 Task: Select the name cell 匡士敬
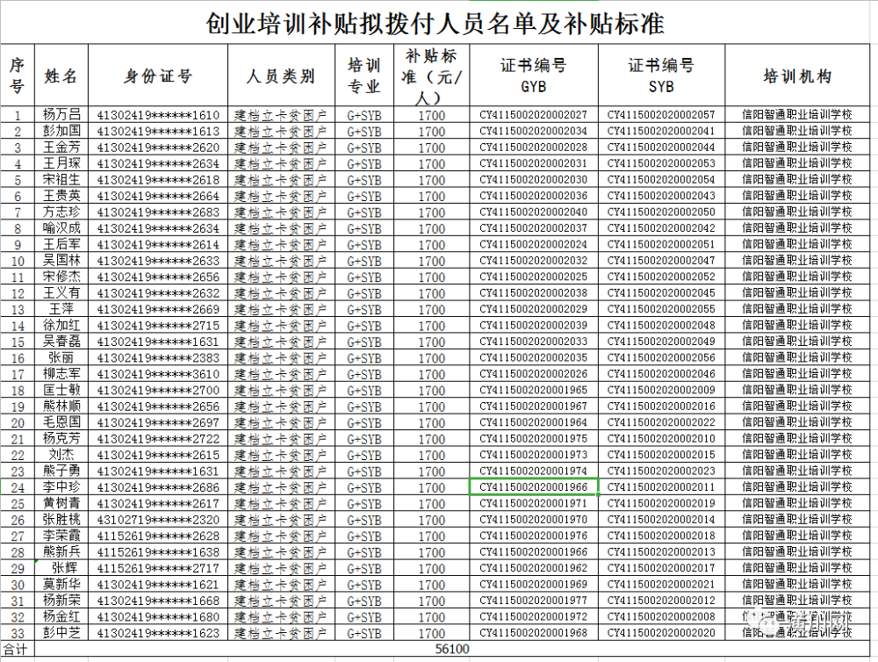coord(61,391)
